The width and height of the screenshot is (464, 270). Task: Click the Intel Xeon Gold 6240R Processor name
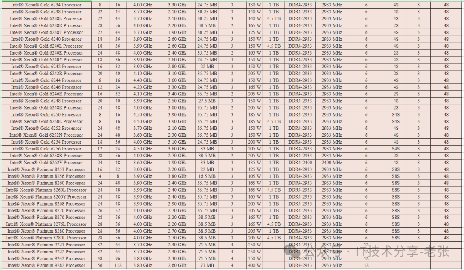click(46, 53)
